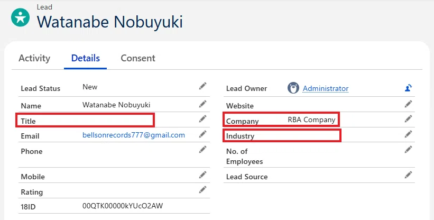Click the Lead Owner field label

[x=247, y=88]
